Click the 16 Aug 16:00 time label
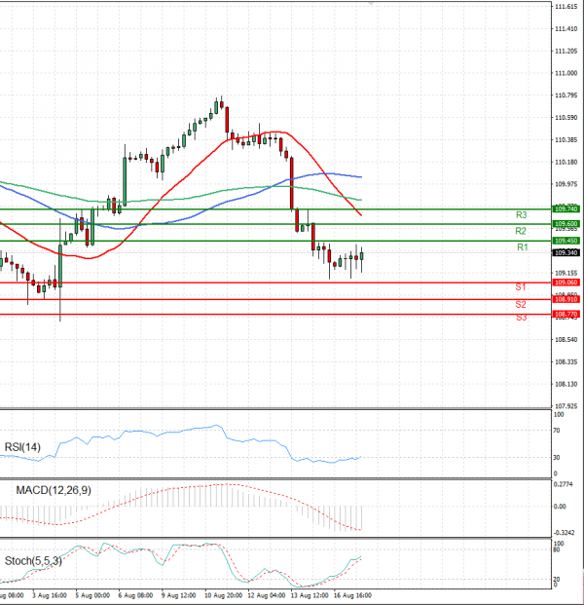 coord(352,595)
